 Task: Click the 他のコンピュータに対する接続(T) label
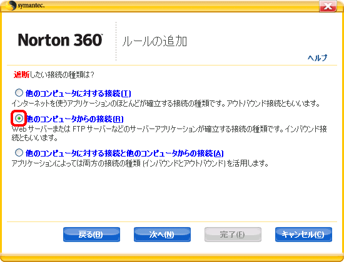tap(78, 94)
